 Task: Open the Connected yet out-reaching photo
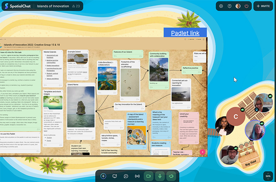pos(181,94)
